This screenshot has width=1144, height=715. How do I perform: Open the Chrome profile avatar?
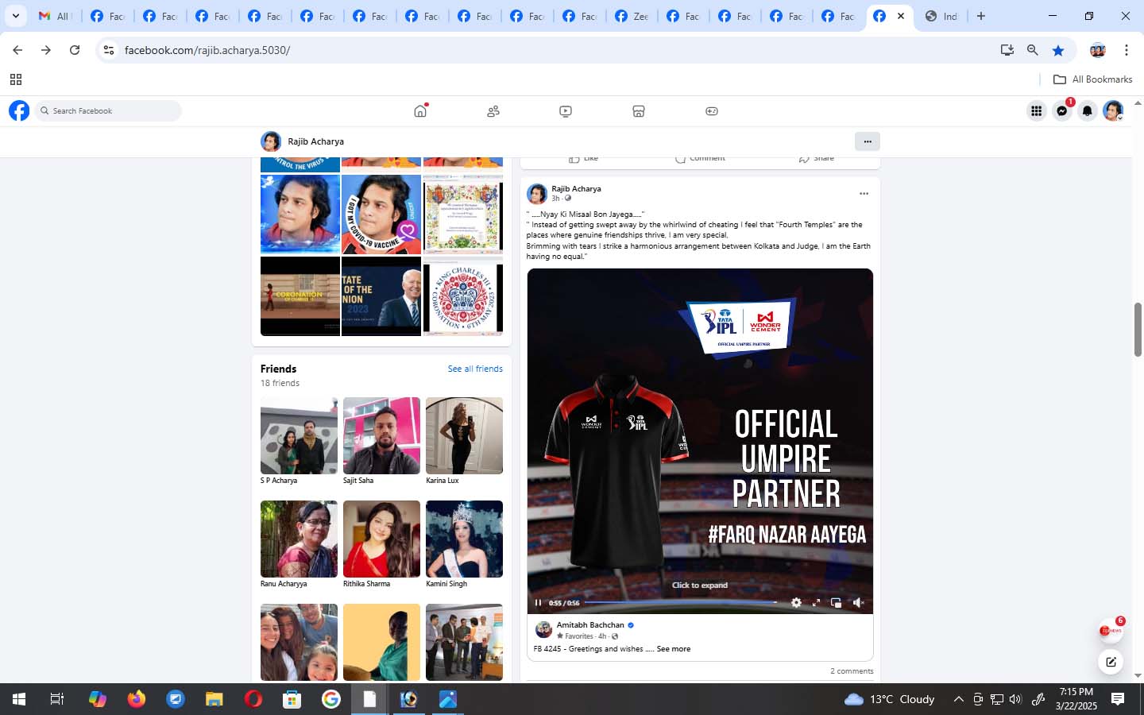pyautogui.click(x=1098, y=50)
